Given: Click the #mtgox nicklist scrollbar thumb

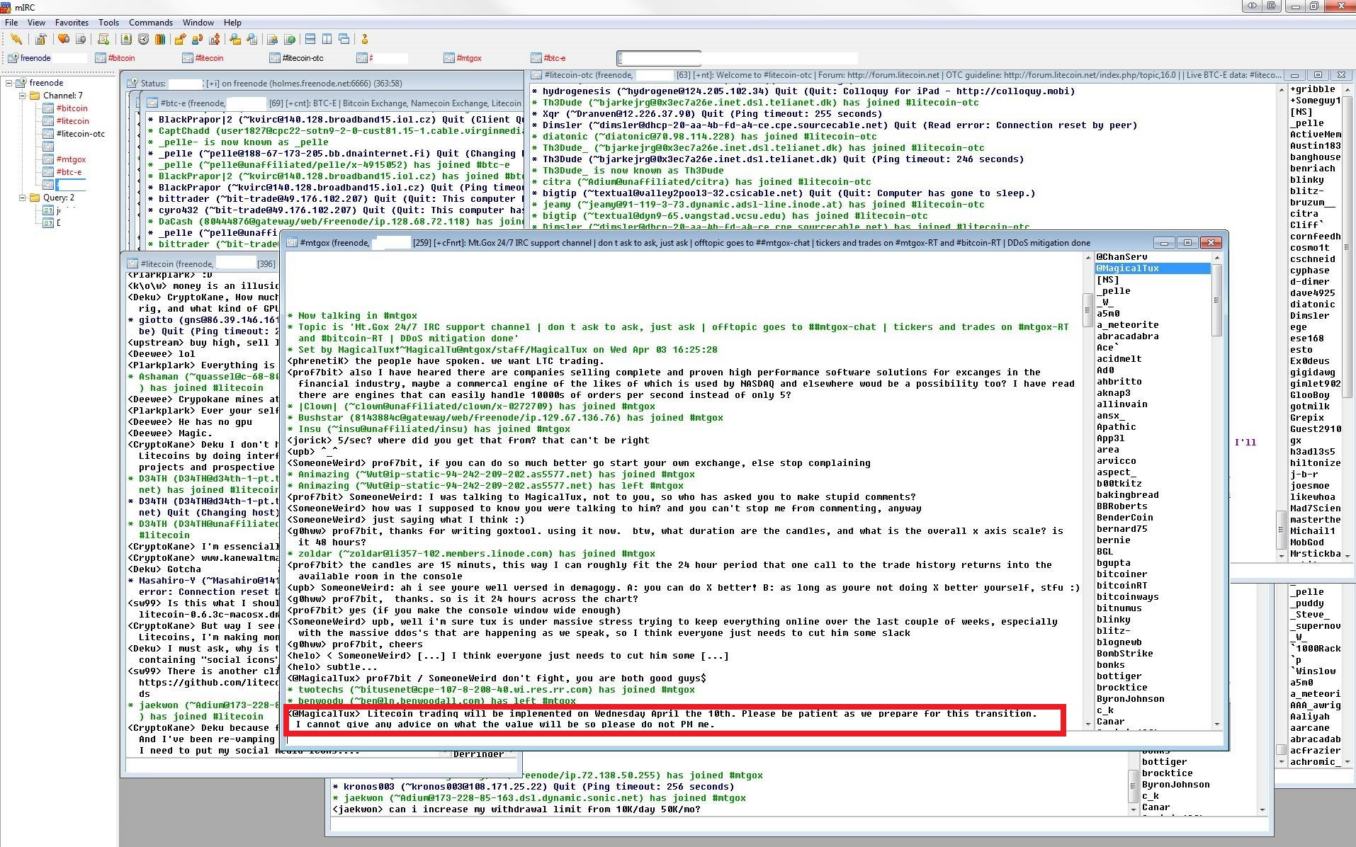Looking at the screenshot, I should pos(1216,300).
